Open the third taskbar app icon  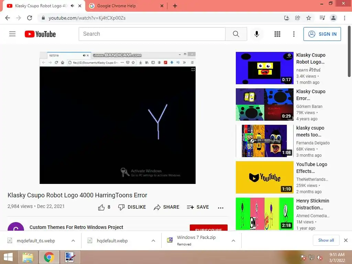tap(70, 257)
